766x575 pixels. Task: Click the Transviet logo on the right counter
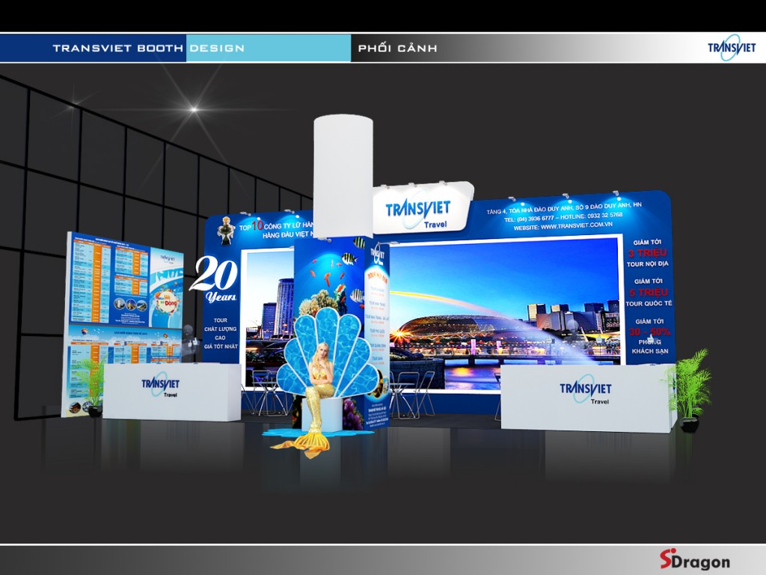[x=585, y=391]
